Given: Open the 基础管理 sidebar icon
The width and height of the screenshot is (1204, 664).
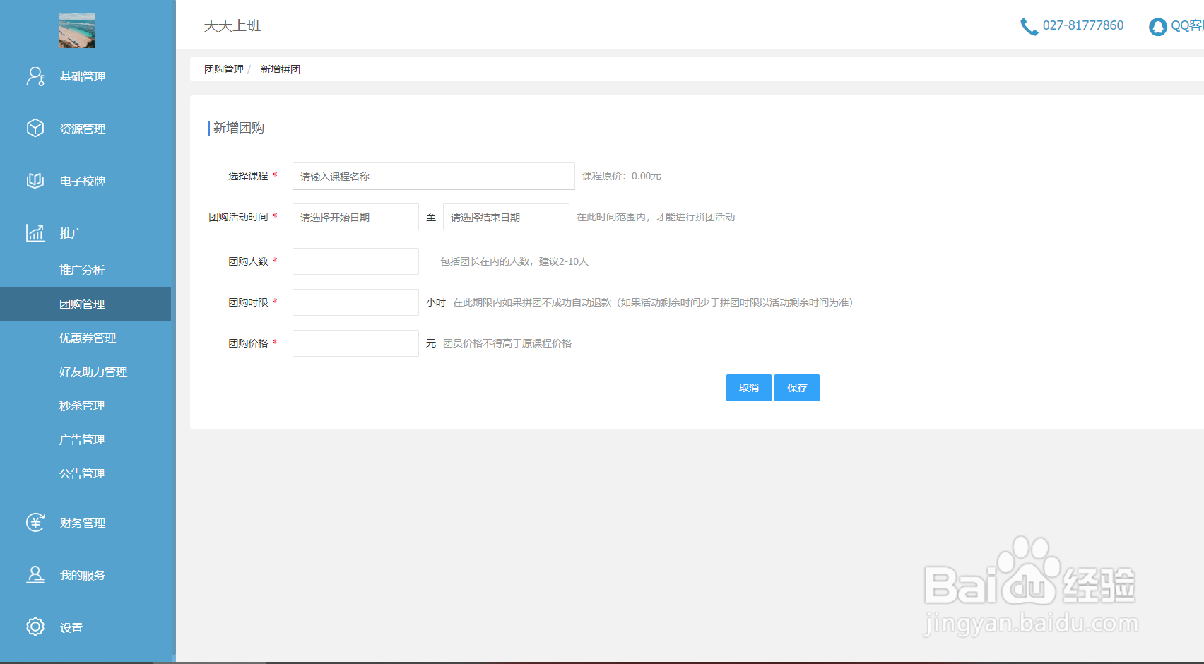Looking at the screenshot, I should 35,76.
